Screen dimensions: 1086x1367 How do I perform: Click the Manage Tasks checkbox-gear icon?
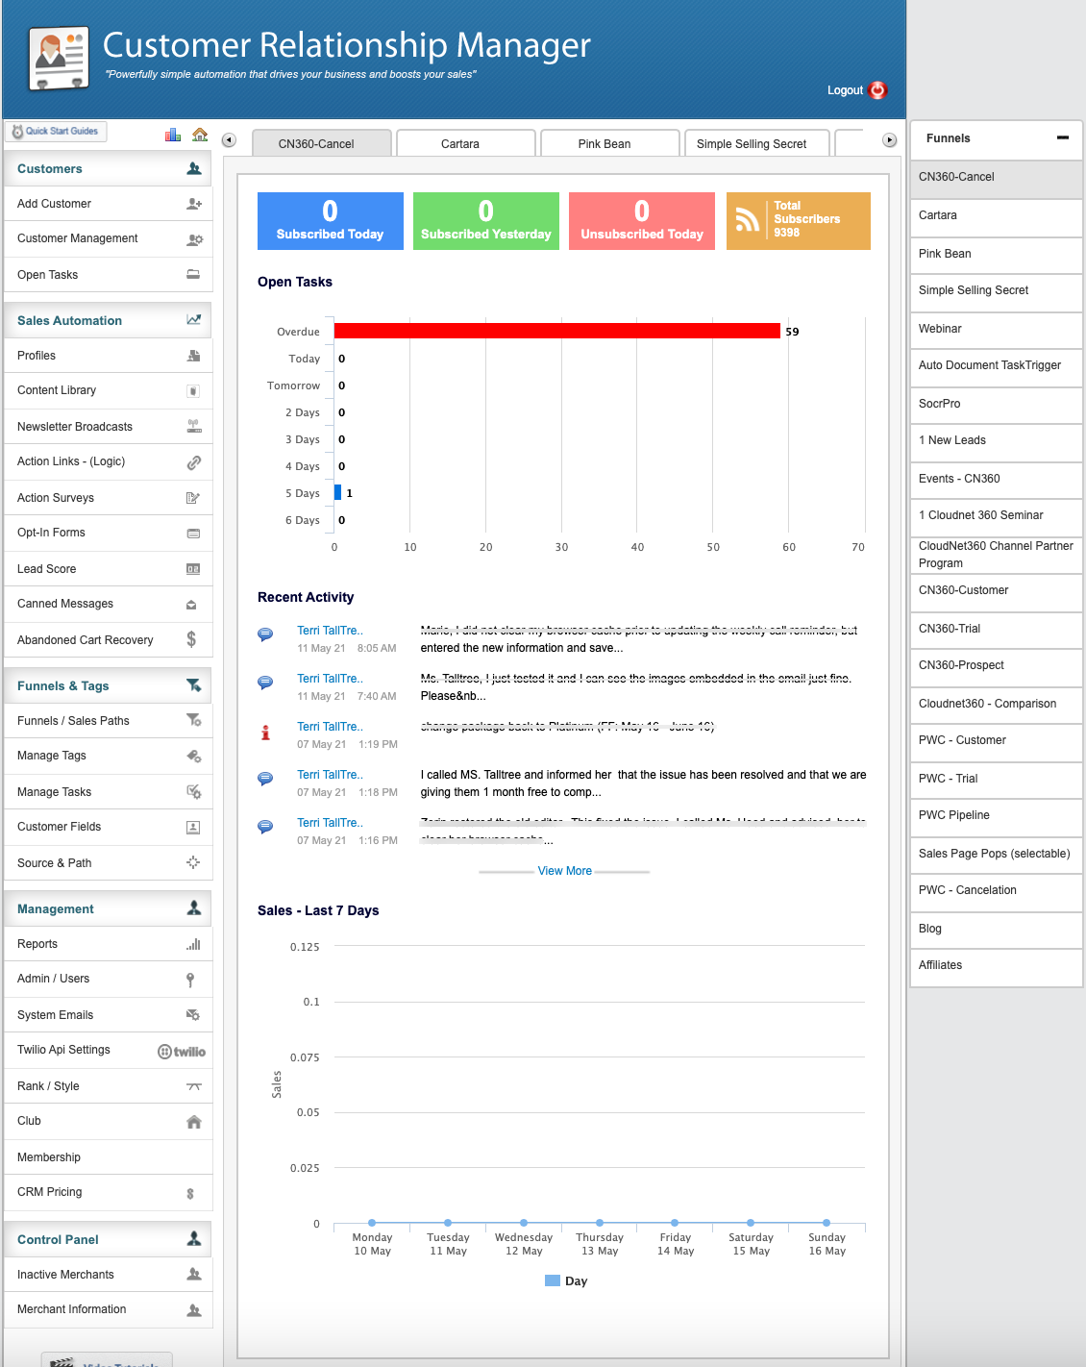pos(193,792)
